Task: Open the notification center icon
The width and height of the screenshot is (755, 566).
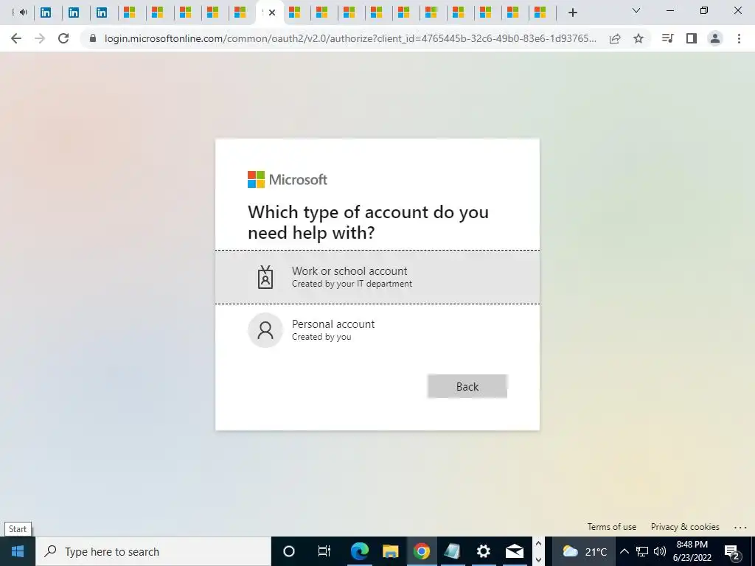Action: (x=732, y=551)
